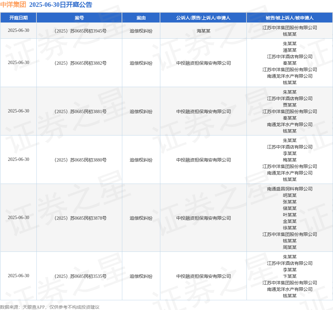Screen dimensions: 333x310
Task: Click the 数据来源 天眼查APP footer note
Action: pyautogui.click(x=50, y=307)
